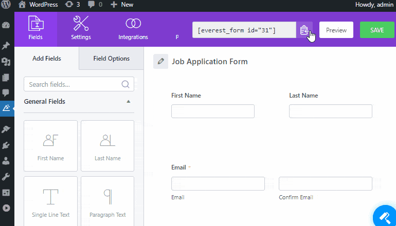Open Dashboard in the admin sidebar

[x=6, y=26]
